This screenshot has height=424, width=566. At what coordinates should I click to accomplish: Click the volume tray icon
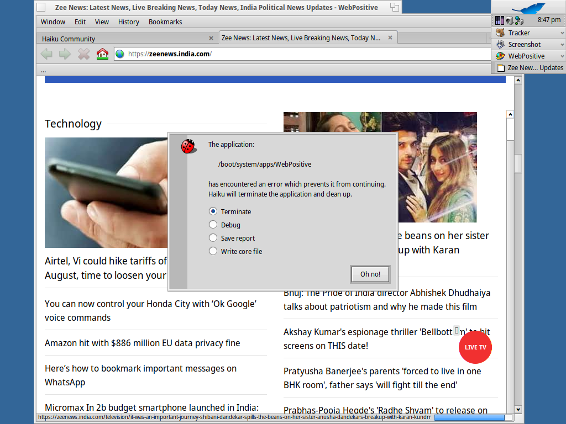(x=509, y=20)
